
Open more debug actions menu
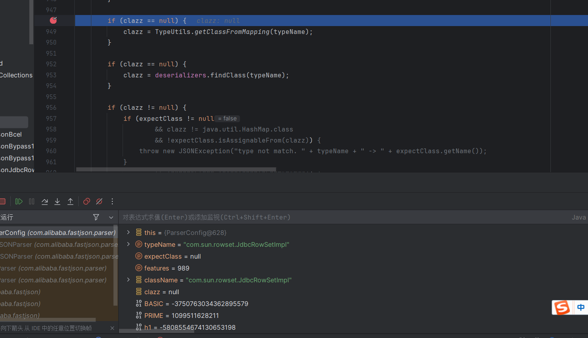click(112, 201)
